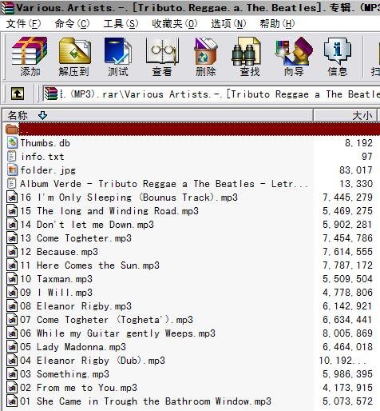Click size value 8,005,869
The height and width of the screenshot is (411, 380).
(347, 333)
